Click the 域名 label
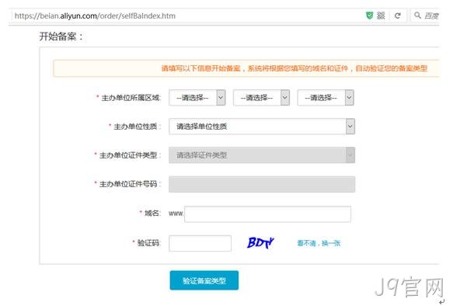The image size is (453, 306). point(152,214)
